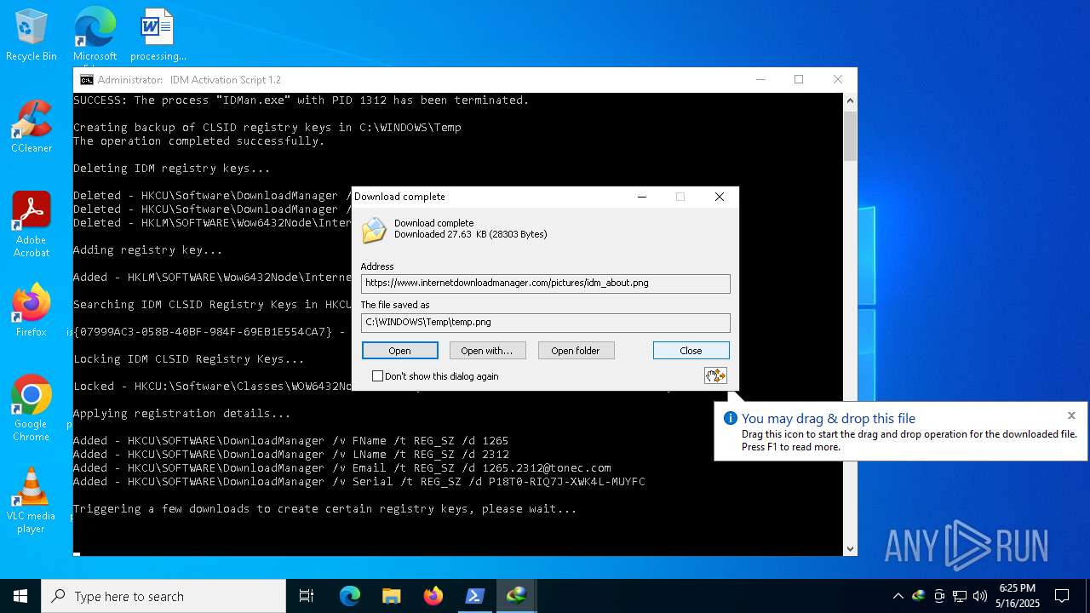Click the Open with... button

coord(486,351)
